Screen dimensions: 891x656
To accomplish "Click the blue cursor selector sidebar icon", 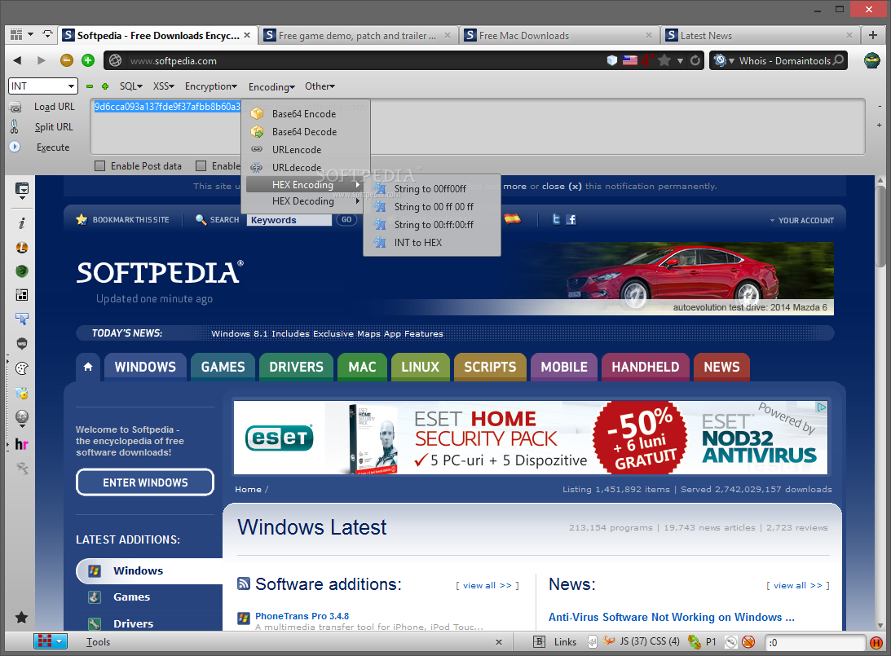I will pyautogui.click(x=21, y=319).
